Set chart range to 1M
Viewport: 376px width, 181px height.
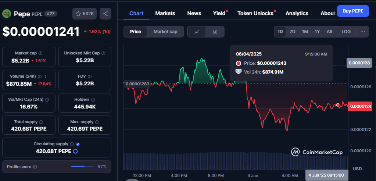(305, 32)
